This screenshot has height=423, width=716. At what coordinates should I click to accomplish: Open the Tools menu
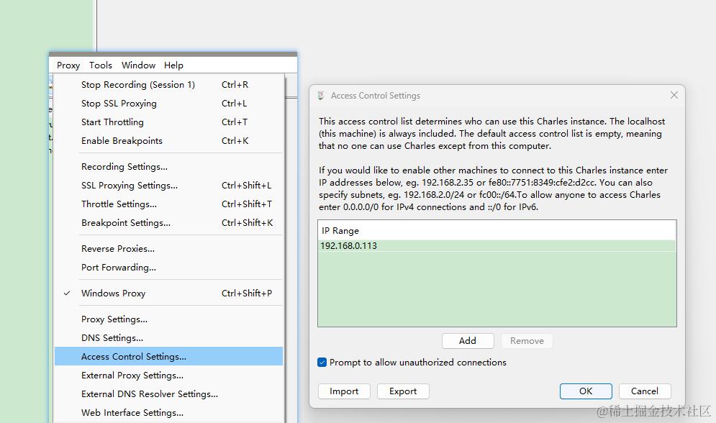pyautogui.click(x=101, y=65)
